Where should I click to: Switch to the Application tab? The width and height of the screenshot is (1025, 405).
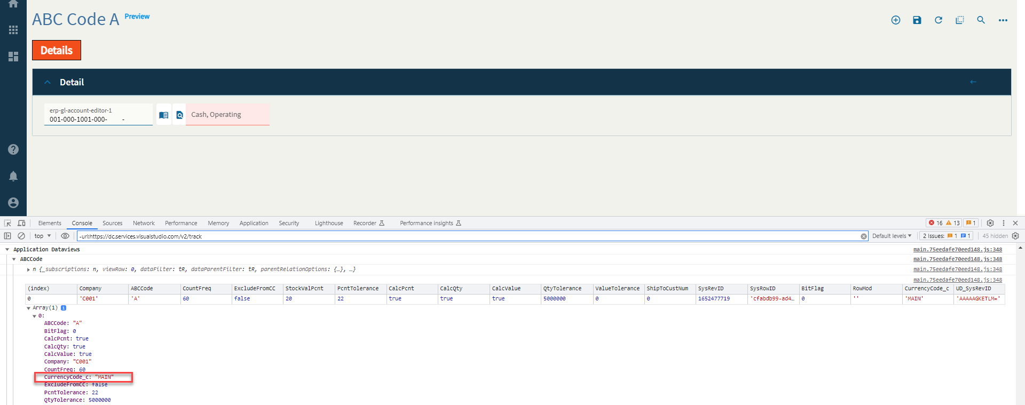tap(254, 223)
